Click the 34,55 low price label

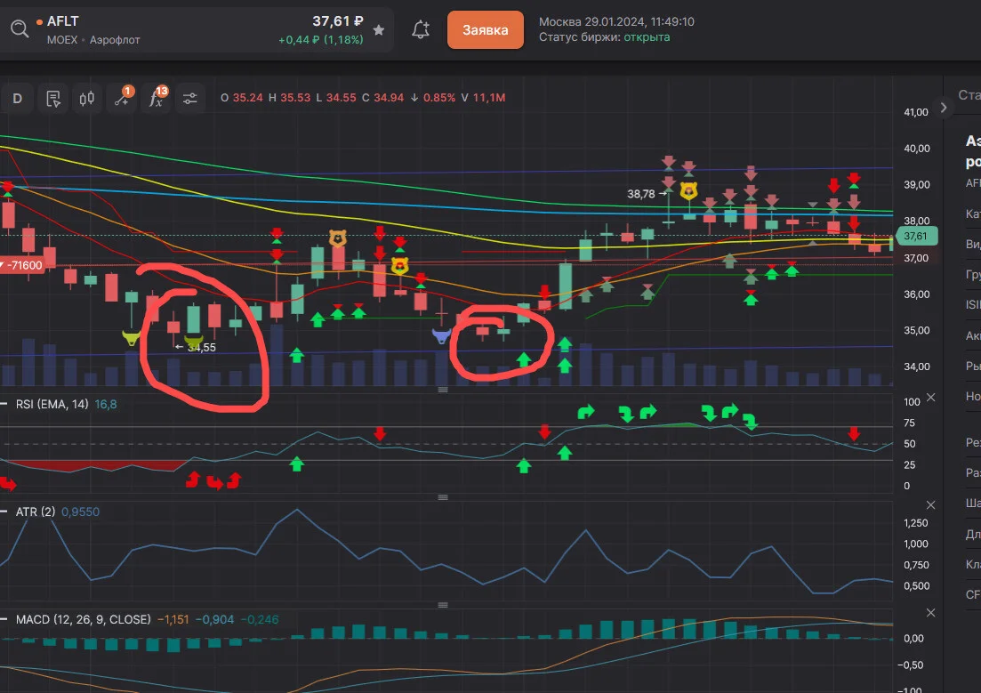pyautogui.click(x=202, y=348)
